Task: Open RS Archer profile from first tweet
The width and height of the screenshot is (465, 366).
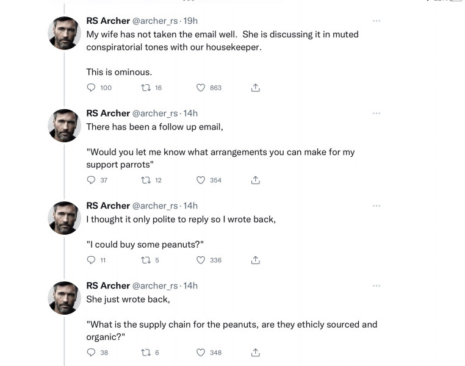Action: click(x=108, y=21)
